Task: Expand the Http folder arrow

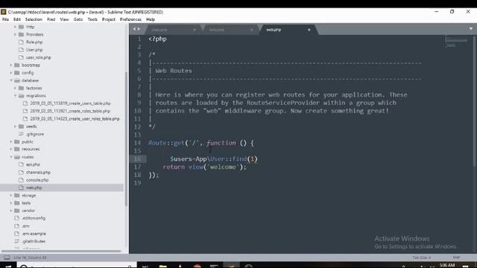Action: click(15, 27)
